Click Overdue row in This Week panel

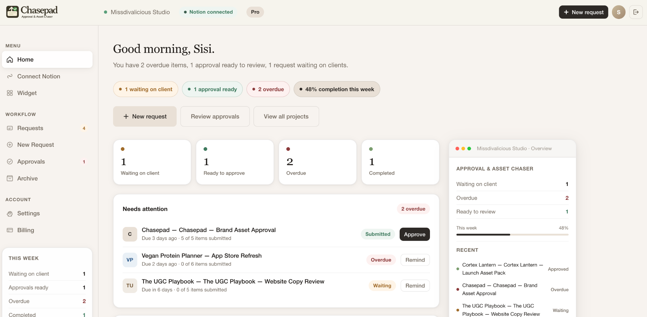pyautogui.click(x=47, y=301)
